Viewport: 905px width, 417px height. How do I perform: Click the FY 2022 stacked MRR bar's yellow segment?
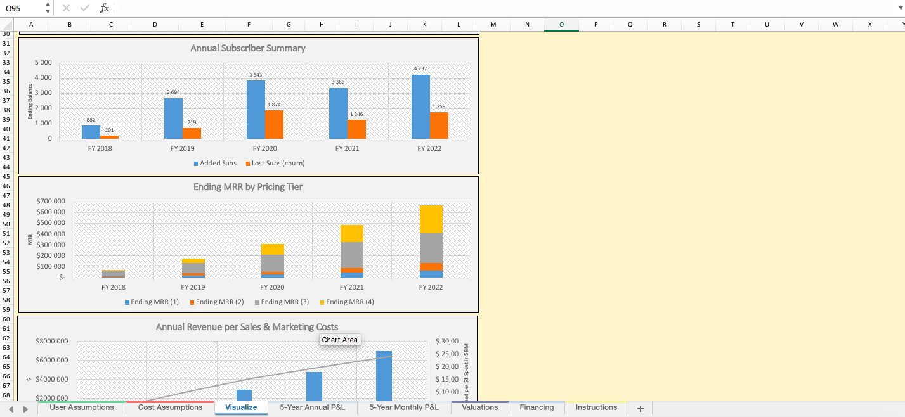[431, 219]
